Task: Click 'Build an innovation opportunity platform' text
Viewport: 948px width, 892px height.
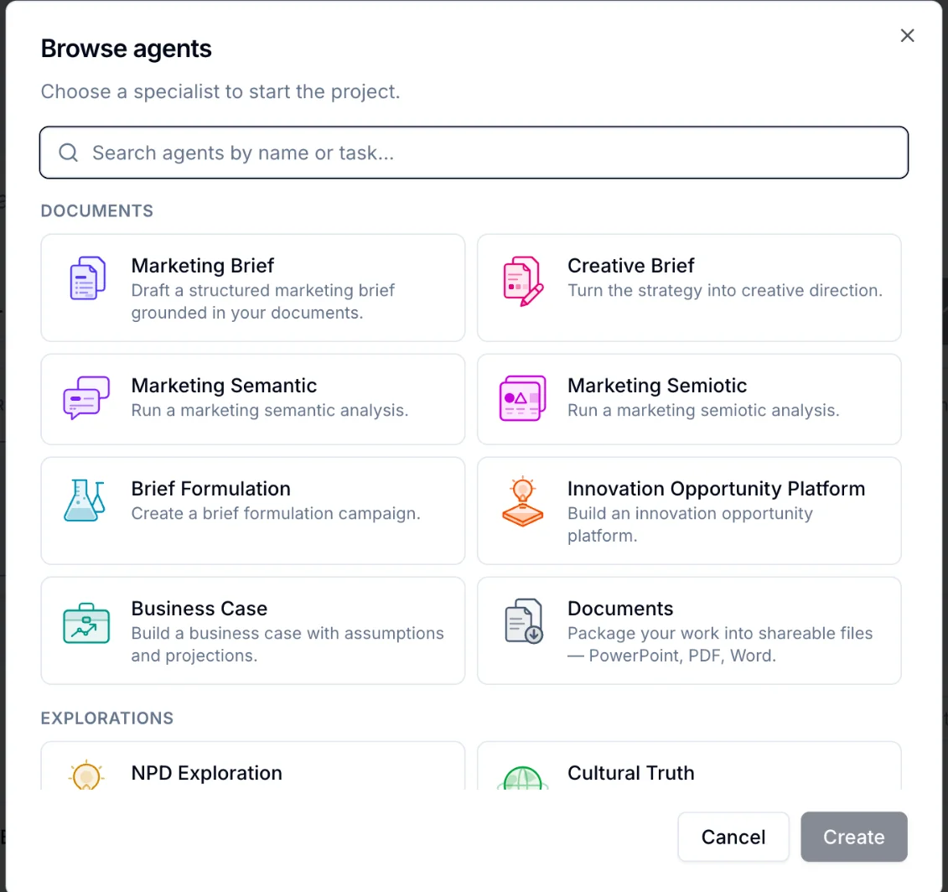Action: point(690,524)
